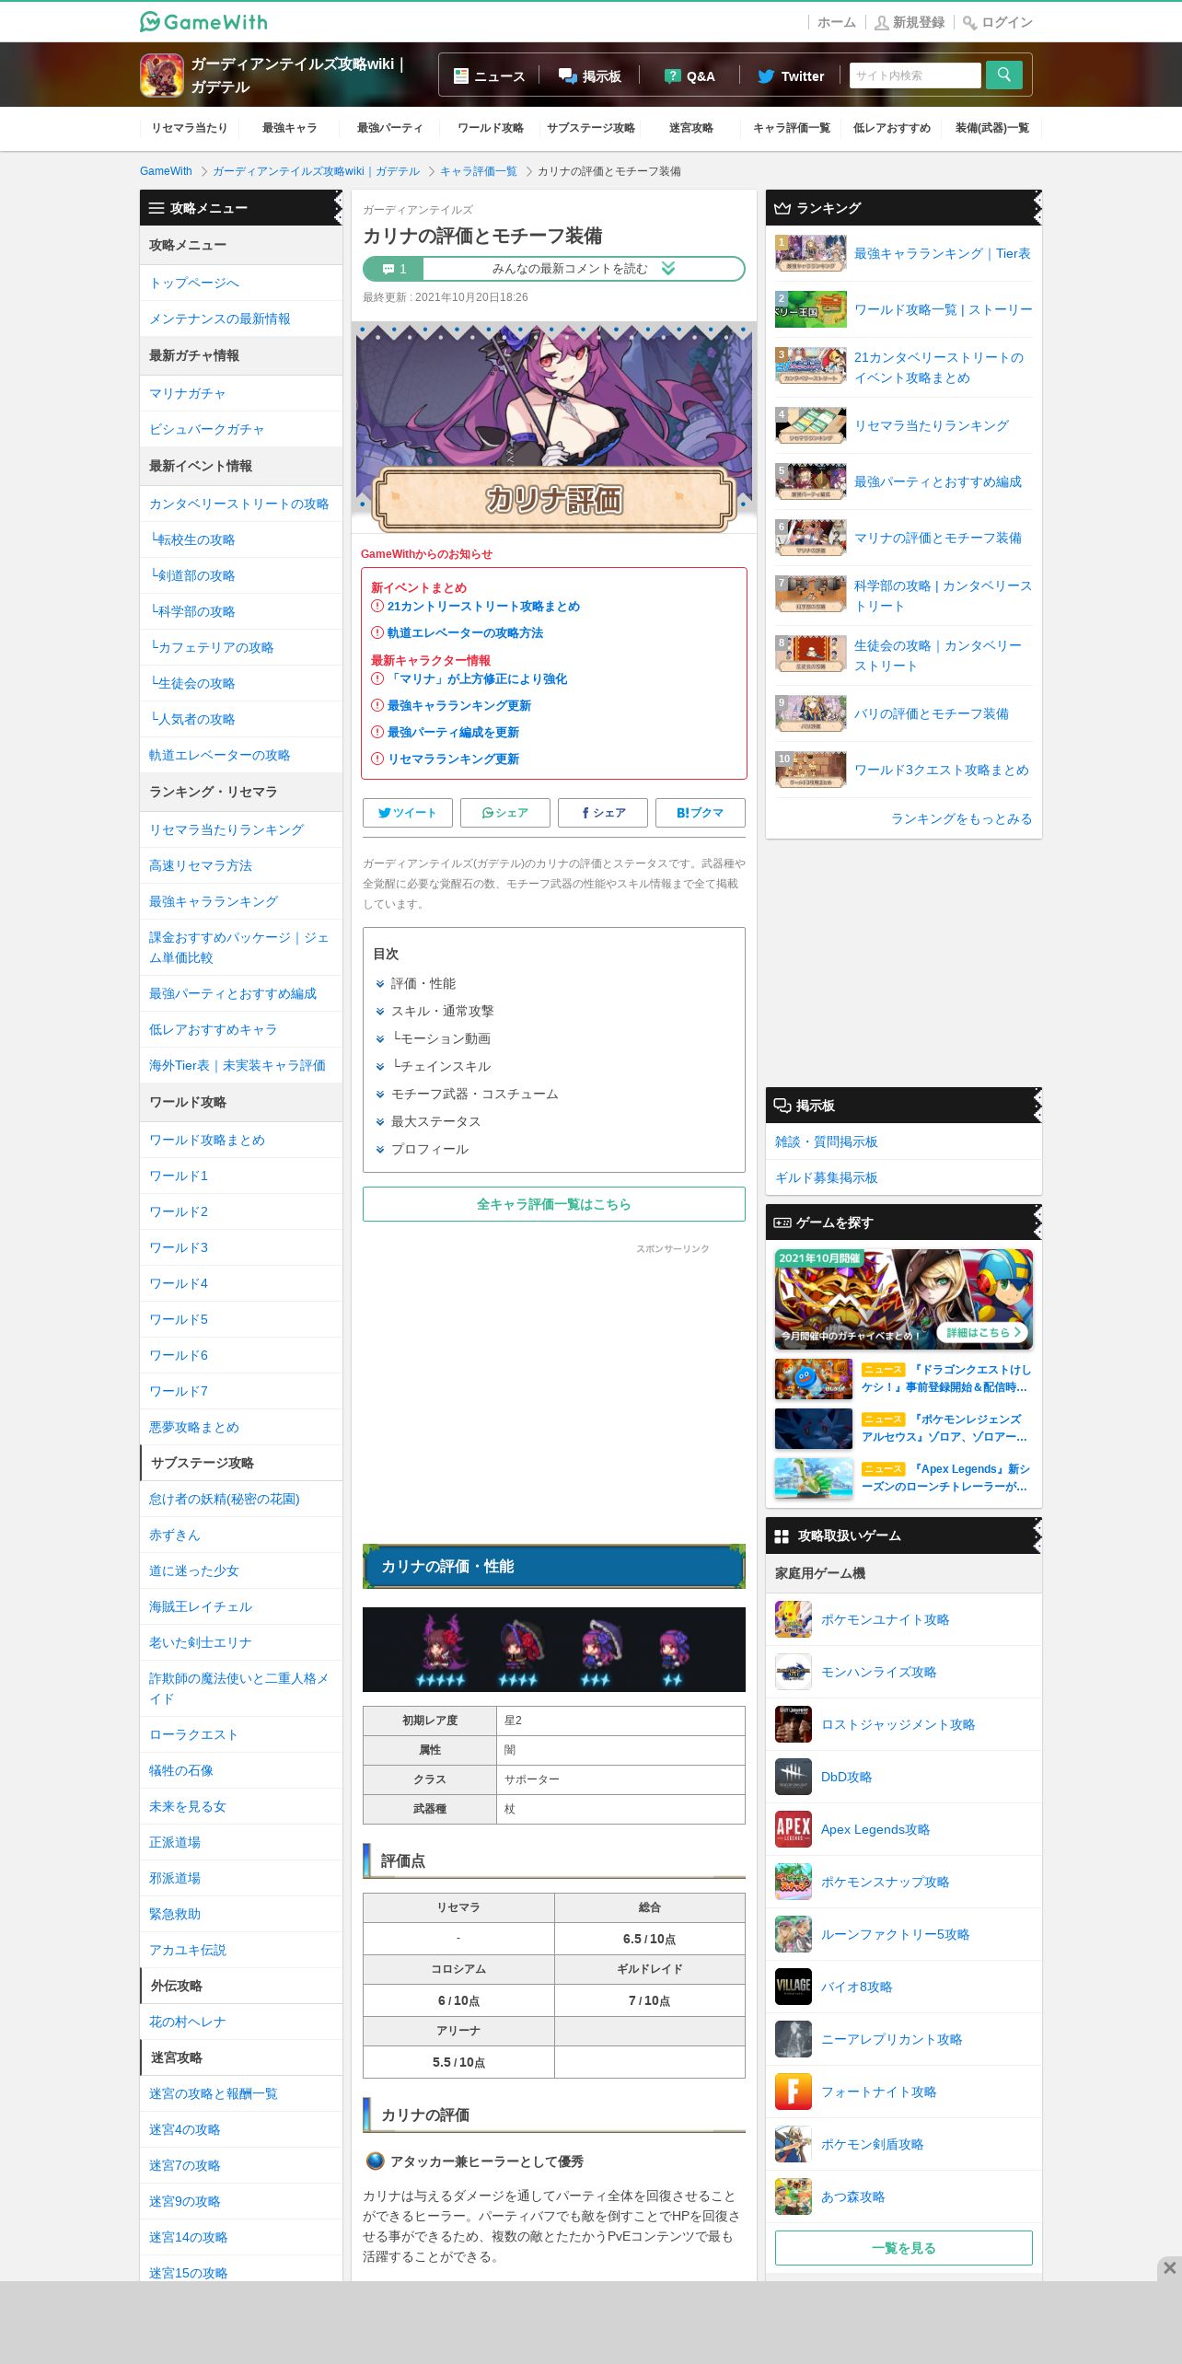Screen dimensions: 1182x2364
Task: Expand みんなの最新コメントを読む bar
Action: tap(583, 269)
